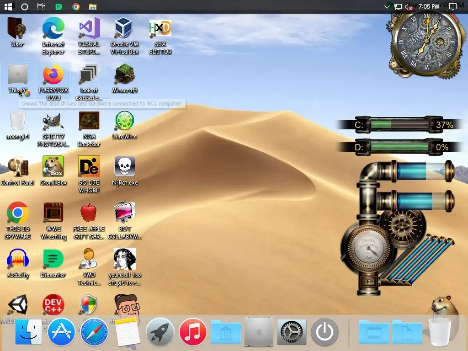This screenshot has height=351, width=468.
Task: Open the Music app dock icon
Action: pyautogui.click(x=193, y=332)
